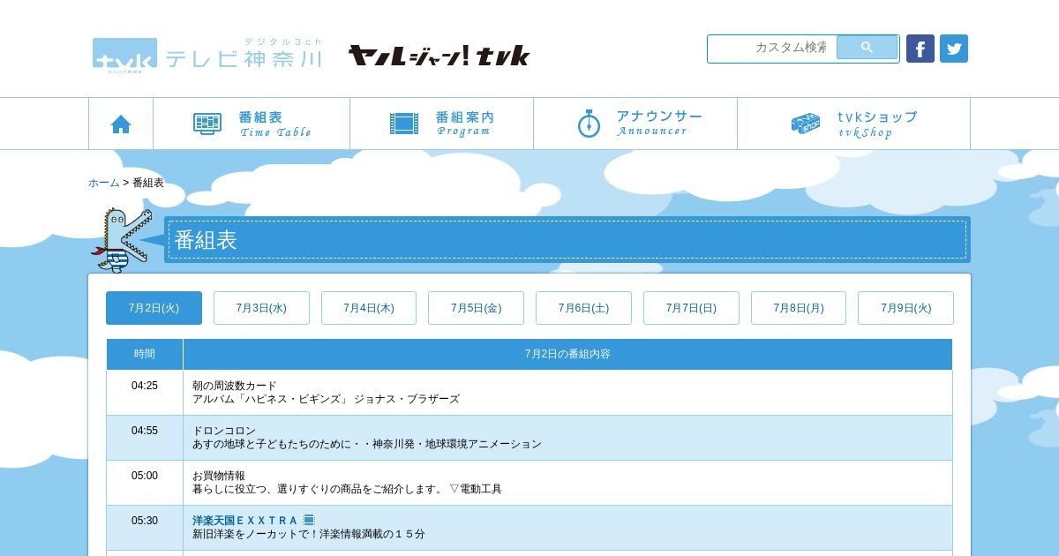Click the tvk テレビ神奈川 logo
1059x556 pixels.
pyautogui.click(x=207, y=55)
